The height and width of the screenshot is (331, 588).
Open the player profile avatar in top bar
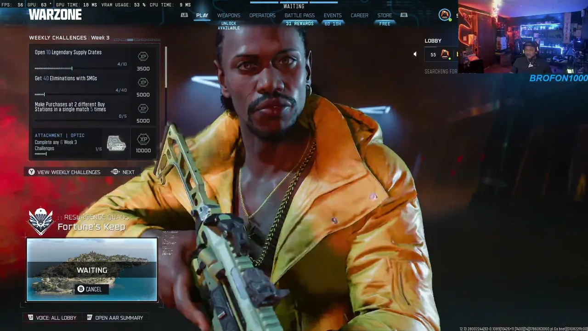click(x=445, y=15)
